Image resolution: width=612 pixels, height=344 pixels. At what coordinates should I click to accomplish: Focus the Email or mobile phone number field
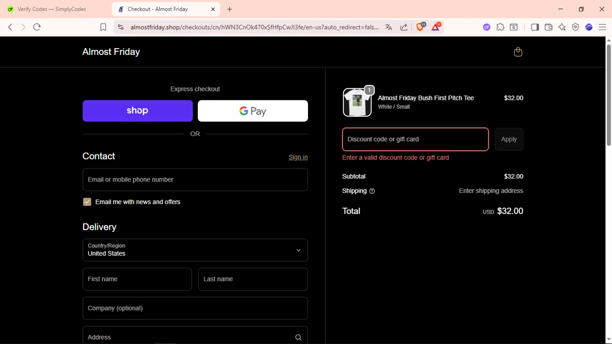coord(195,180)
